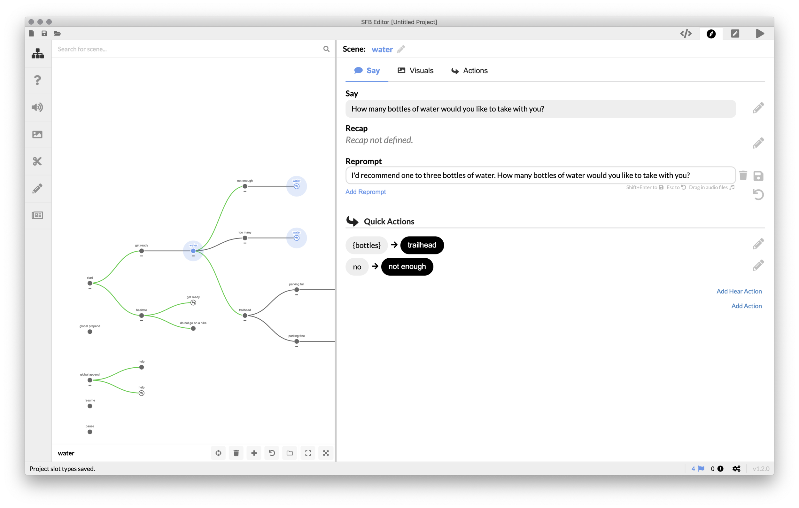Viewport: 799px width, 508px height.
Task: Open the scissors snippets sidebar panel
Action: (37, 161)
